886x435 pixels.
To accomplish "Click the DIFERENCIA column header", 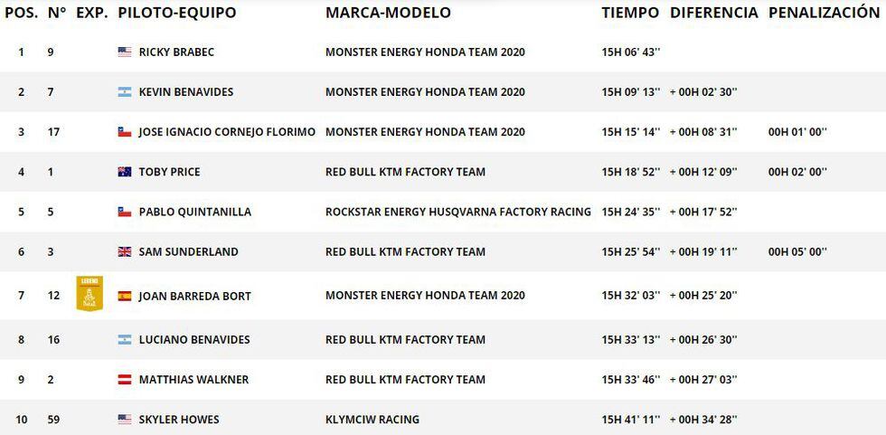I will click(x=714, y=14).
